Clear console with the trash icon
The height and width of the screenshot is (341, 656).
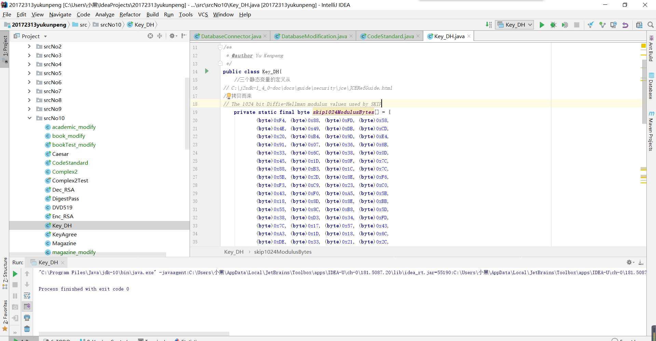click(27, 329)
